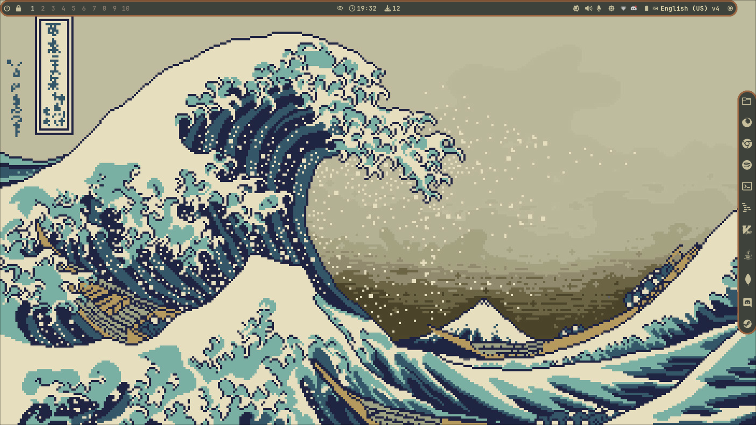Switch to workspace 7
Image resolution: width=756 pixels, height=425 pixels.
[94, 8]
